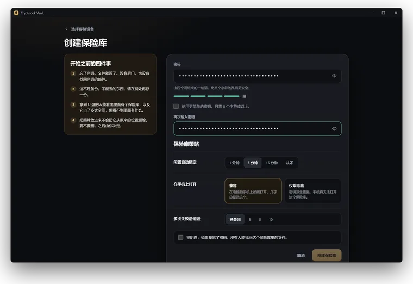Set idle auto-lock to 从不
The image size is (413, 284).
click(x=290, y=163)
